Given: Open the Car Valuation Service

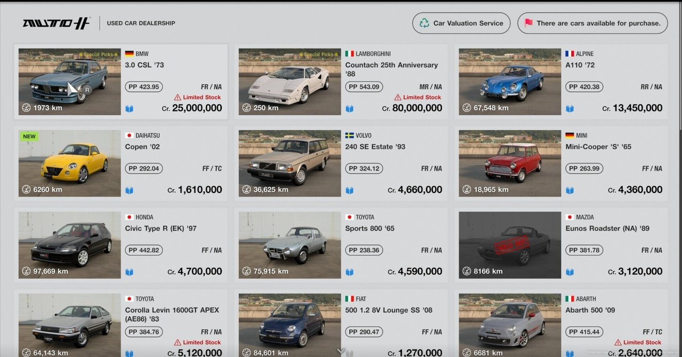Looking at the screenshot, I should (x=461, y=23).
